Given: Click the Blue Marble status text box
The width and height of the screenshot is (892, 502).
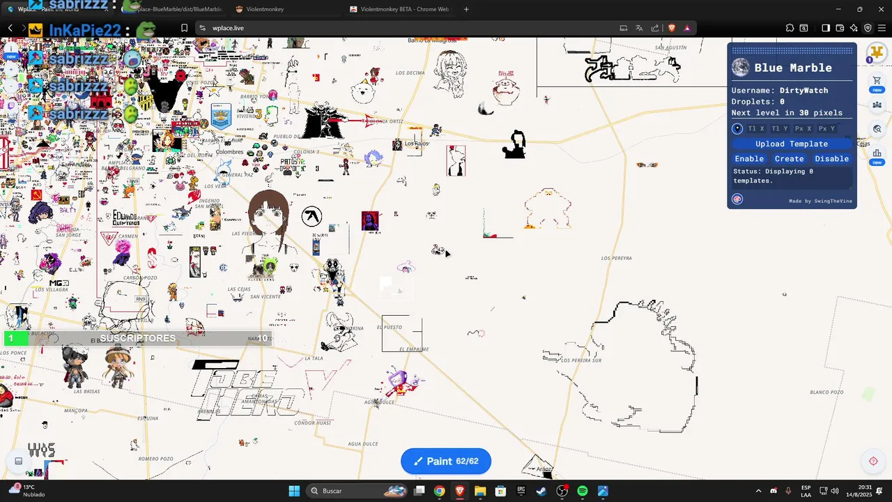Looking at the screenshot, I should click(x=792, y=177).
